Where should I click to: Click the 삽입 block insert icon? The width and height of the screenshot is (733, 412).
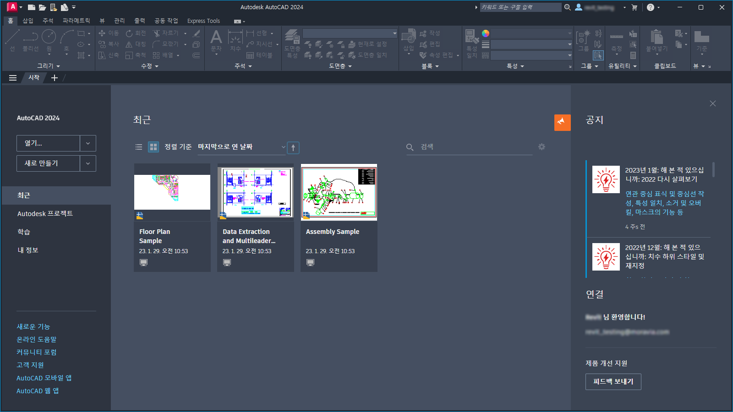point(409,40)
